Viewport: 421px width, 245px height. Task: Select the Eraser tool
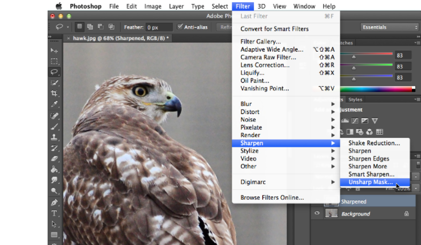click(x=54, y=159)
